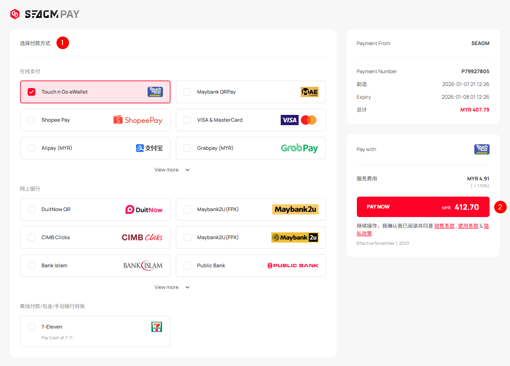Viewport: 510px width, 366px height.
Task: Click the Alipay logo icon
Action: tap(149, 148)
